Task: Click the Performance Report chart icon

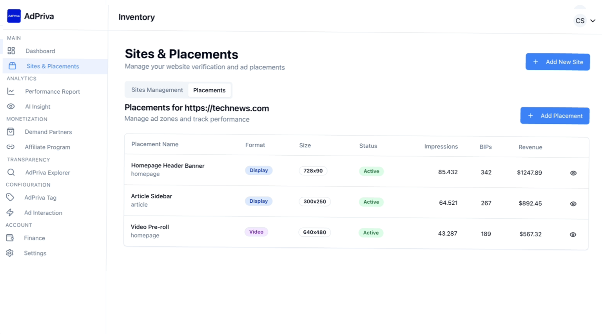Action: [x=11, y=91]
